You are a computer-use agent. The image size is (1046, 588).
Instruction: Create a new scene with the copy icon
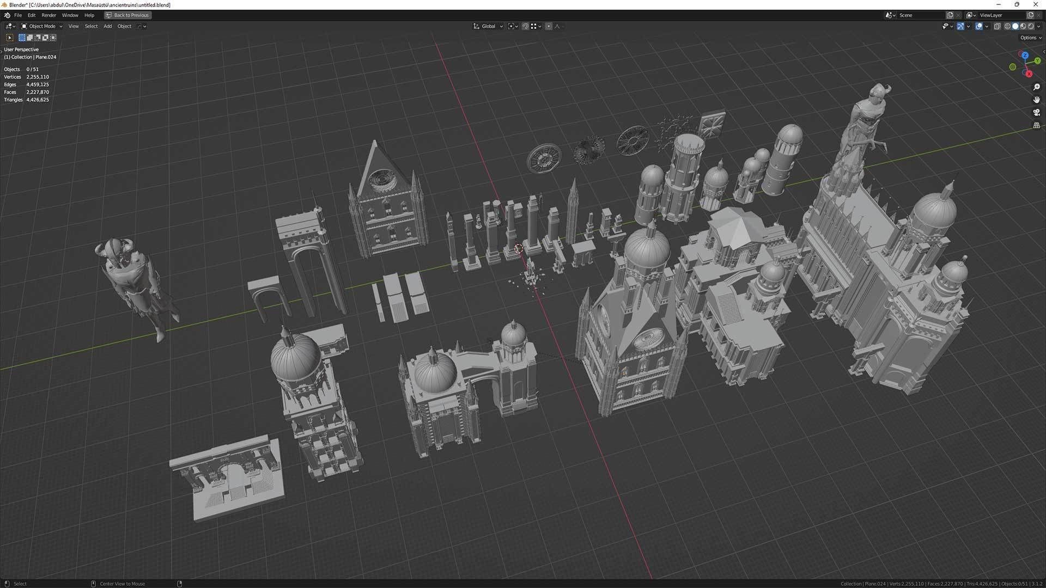pyautogui.click(x=950, y=15)
